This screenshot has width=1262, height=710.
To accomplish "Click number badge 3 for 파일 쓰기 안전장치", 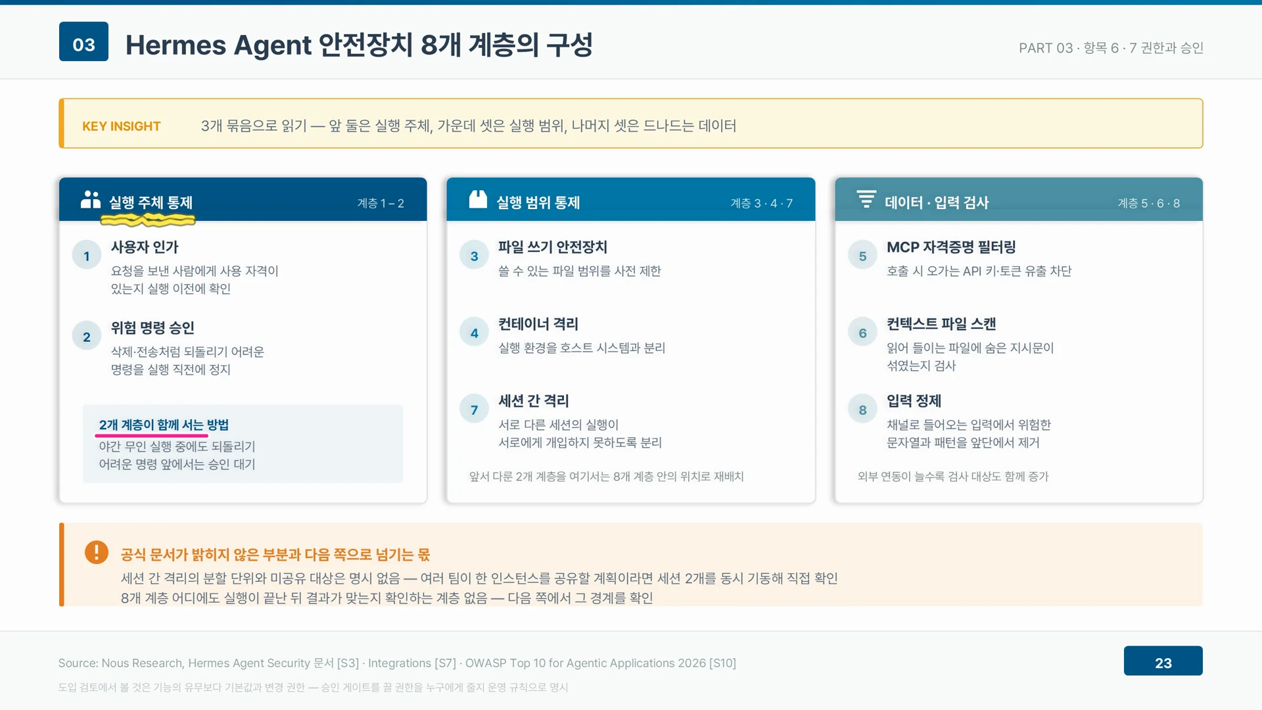I will click(x=475, y=256).
